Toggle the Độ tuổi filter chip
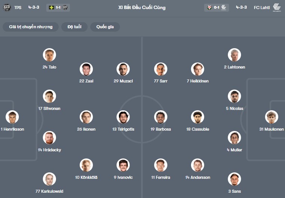Viewport: 285px width, 198px height. click(75, 27)
